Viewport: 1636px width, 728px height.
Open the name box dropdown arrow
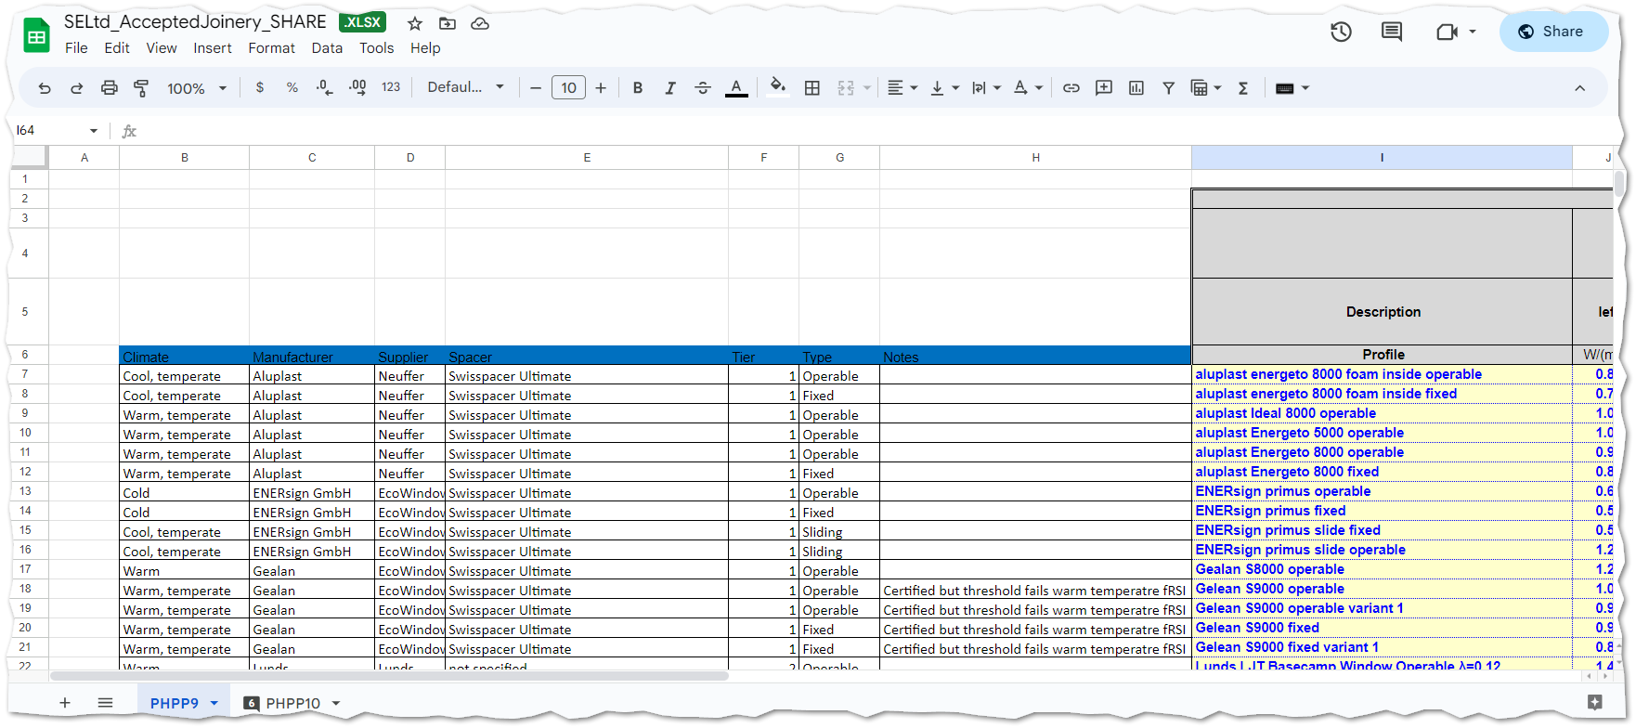coord(94,131)
